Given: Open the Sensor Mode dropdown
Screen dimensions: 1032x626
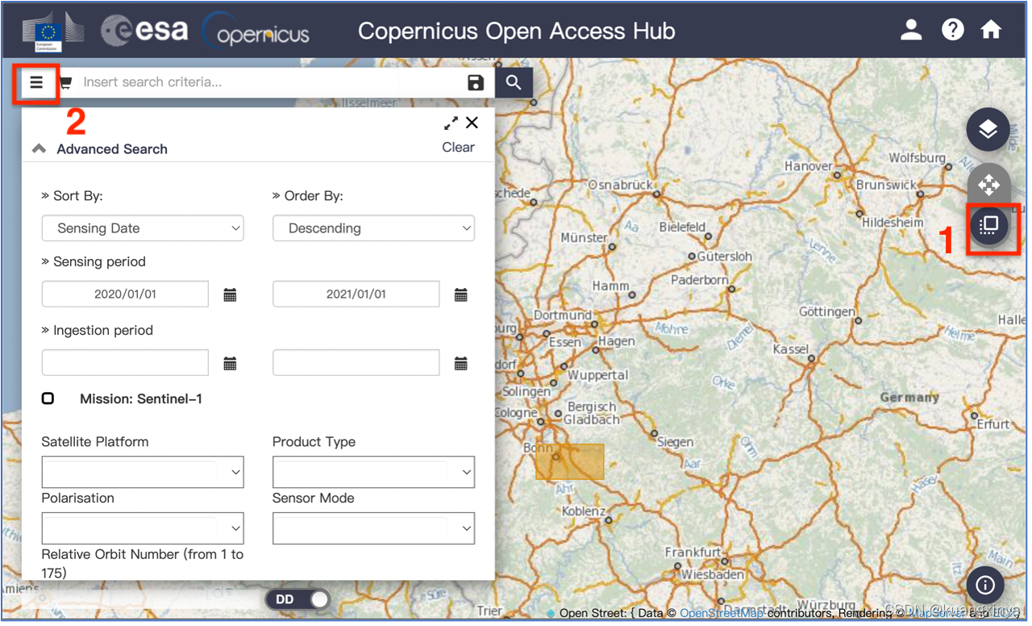Looking at the screenshot, I should [x=373, y=528].
